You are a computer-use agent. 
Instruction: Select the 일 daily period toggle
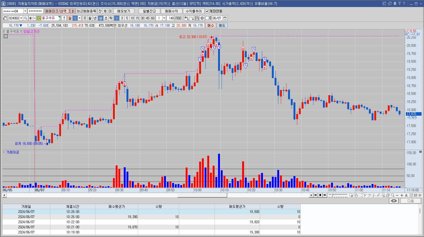pos(70,18)
